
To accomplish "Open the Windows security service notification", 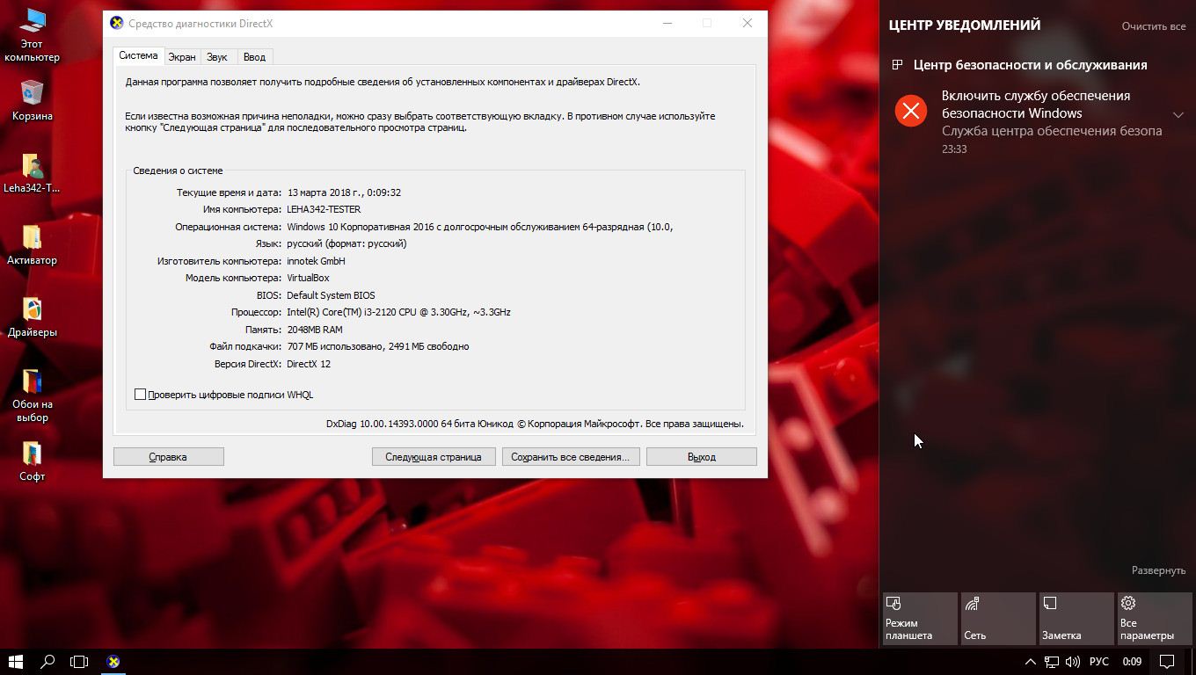I will point(1038,121).
